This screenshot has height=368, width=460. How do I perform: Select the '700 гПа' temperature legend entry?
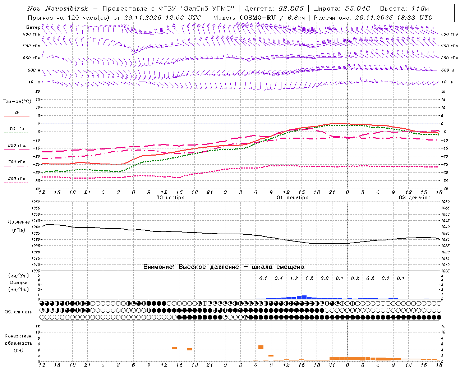pos(17,162)
